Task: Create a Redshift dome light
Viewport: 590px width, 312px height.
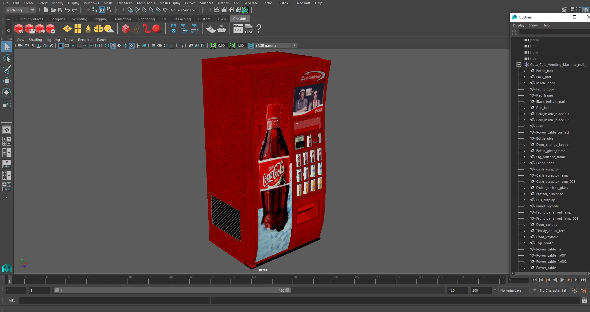Action: pyautogui.click(x=98, y=29)
